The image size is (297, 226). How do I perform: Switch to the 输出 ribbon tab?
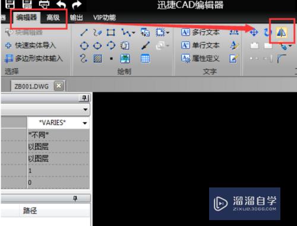click(77, 18)
